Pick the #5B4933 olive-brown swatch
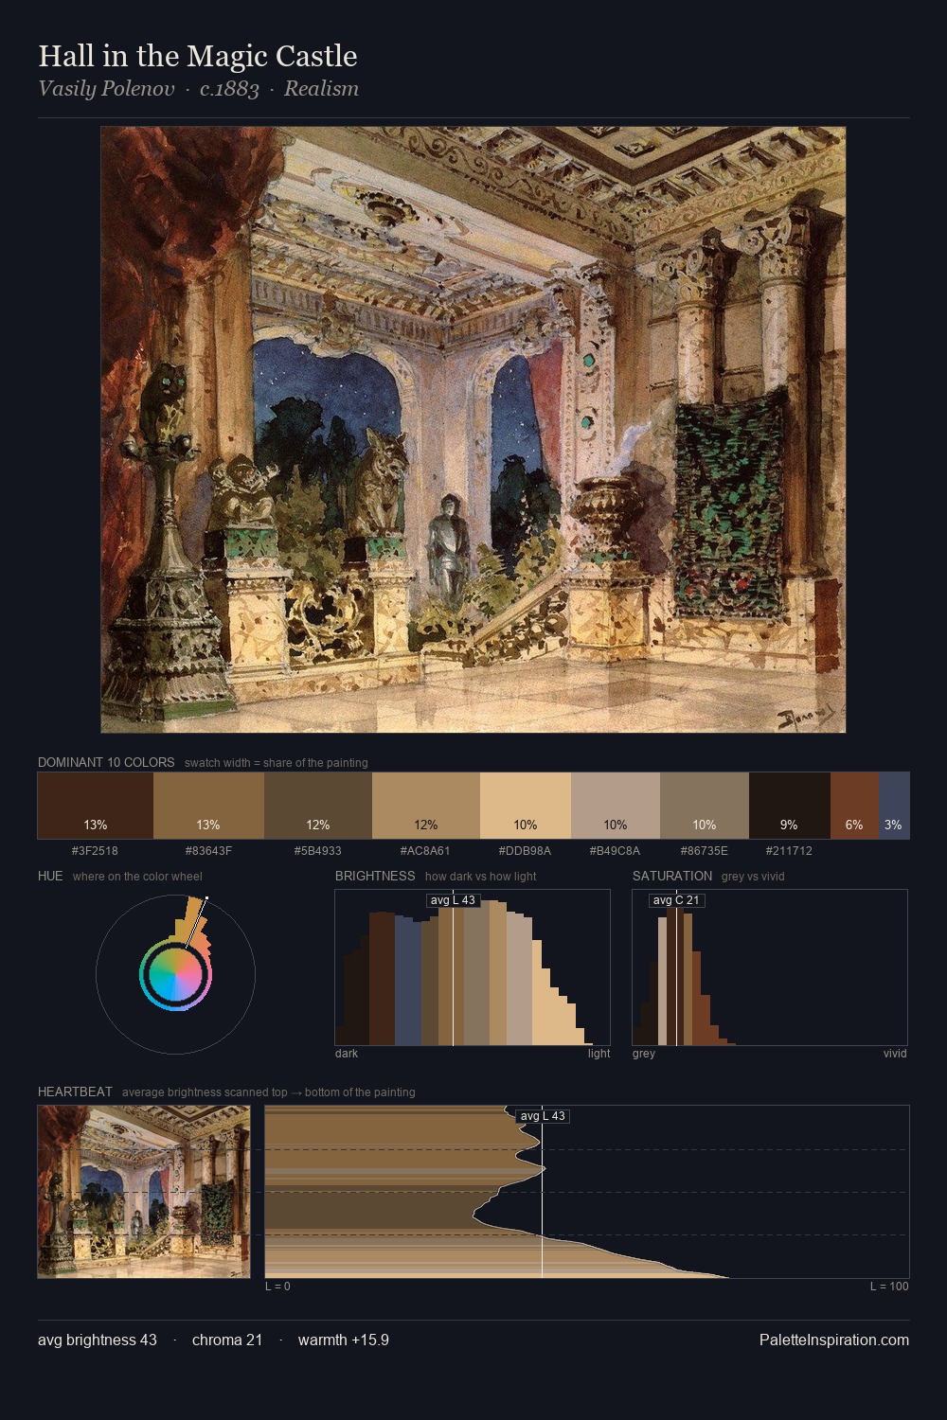Viewport: 947px width, 1420px height. (x=318, y=806)
